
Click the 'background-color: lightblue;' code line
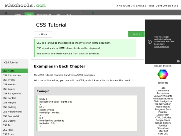pyautogui.click(x=56, y=102)
